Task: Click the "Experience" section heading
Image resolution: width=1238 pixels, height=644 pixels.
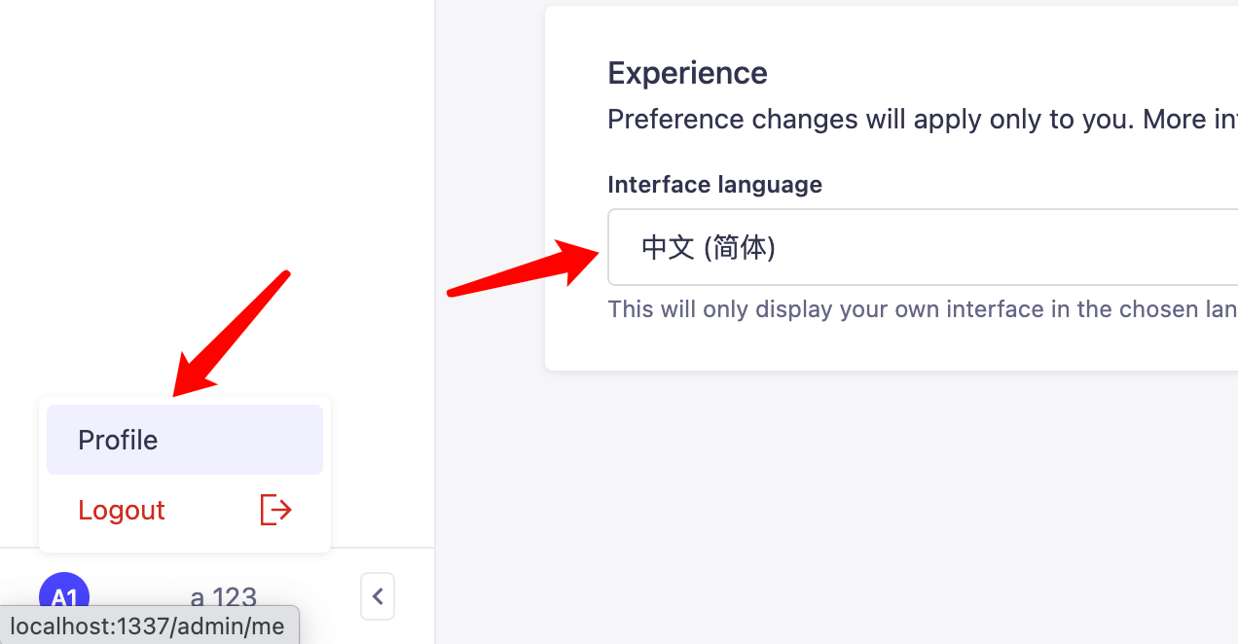Action: point(688,73)
